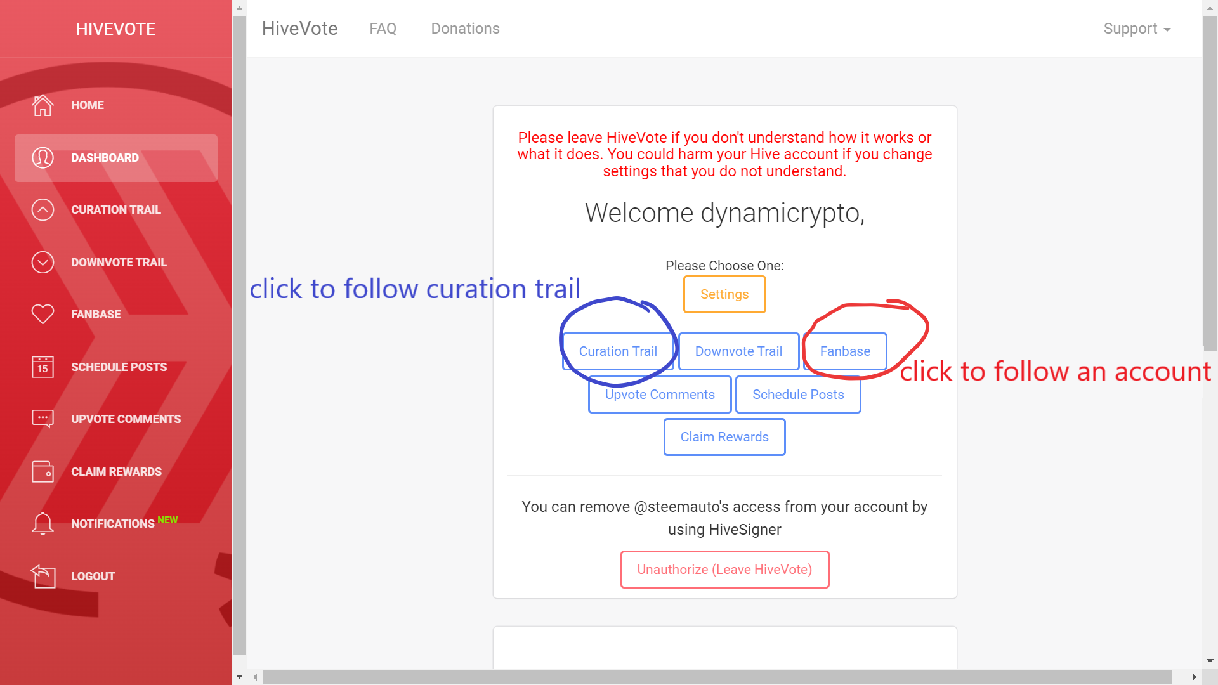Click the Curation Trail button

tap(618, 351)
